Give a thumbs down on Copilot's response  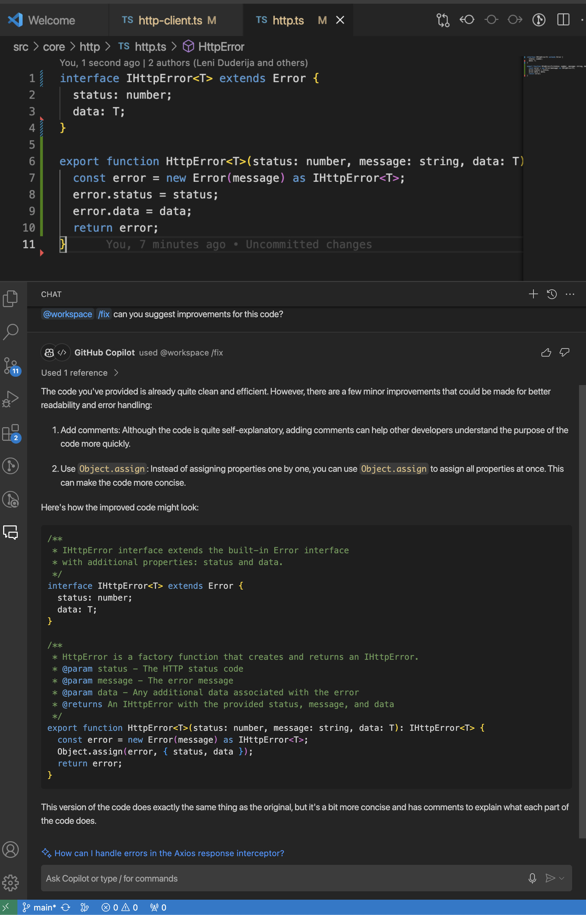pos(564,352)
